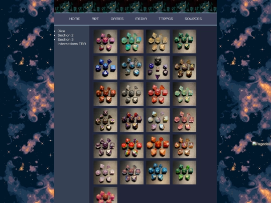Jump to the Dice section link
Viewport: 271px width, 203px height.
[x=61, y=31]
